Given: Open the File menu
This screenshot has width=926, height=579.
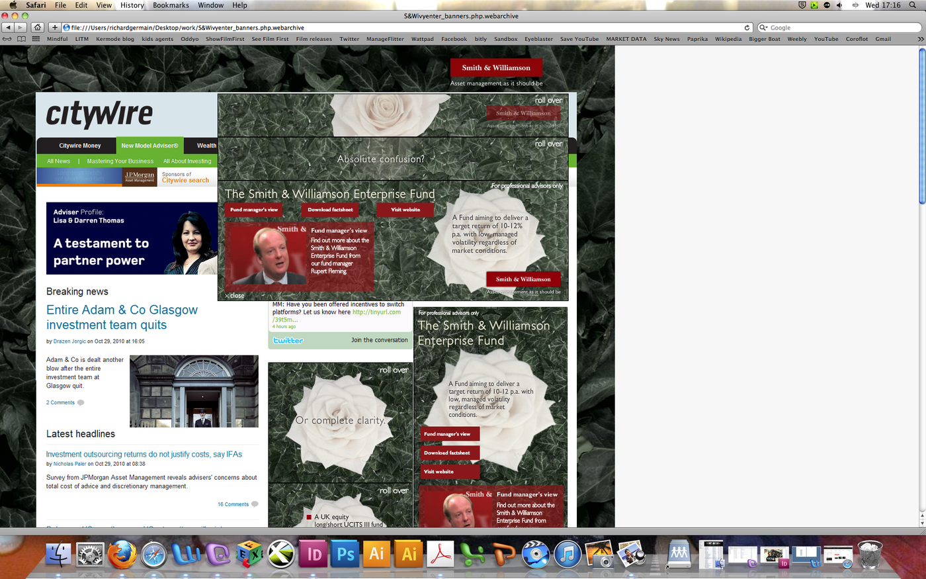Looking at the screenshot, I should click(x=60, y=5).
